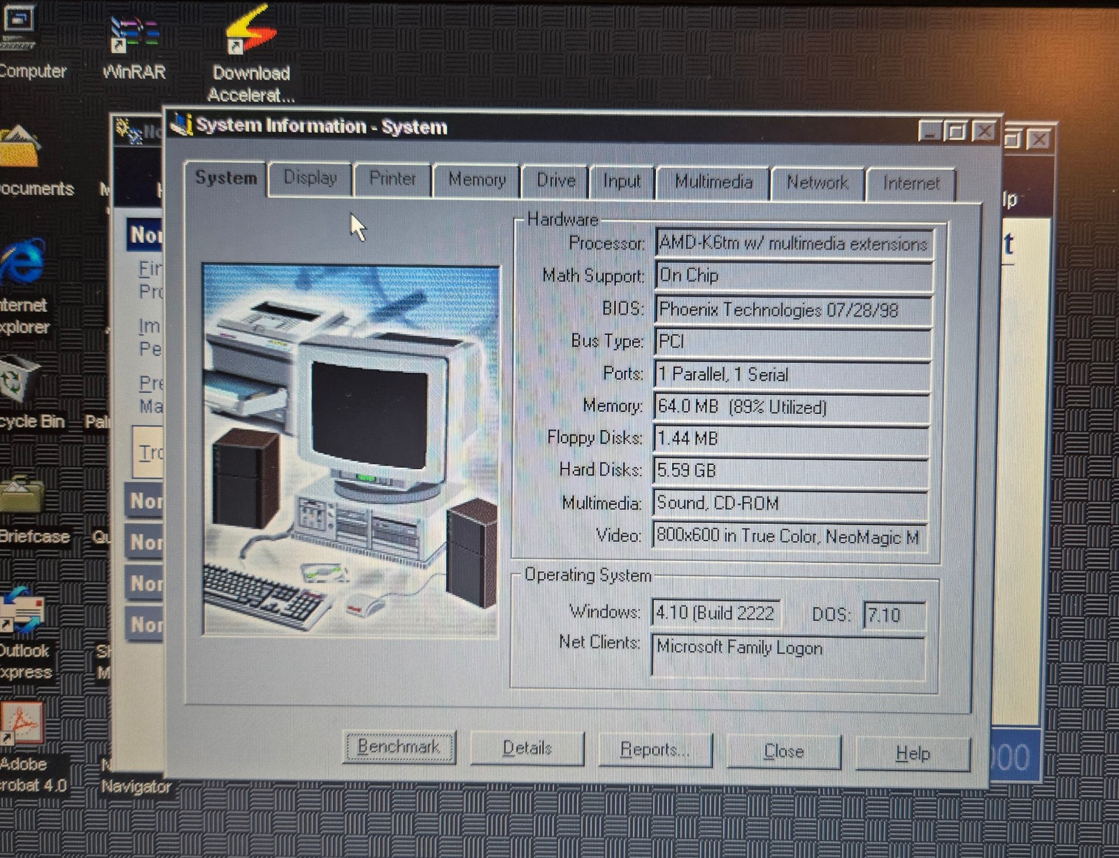
Task: Select the Drive tab
Action: tap(555, 181)
